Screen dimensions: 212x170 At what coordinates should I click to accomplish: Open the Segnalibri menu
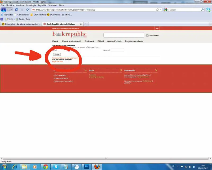click(x=42, y=5)
